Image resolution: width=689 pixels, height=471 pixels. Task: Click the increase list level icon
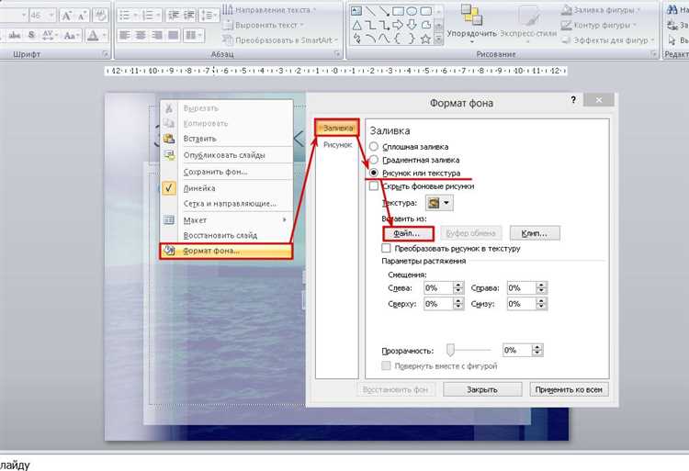pos(190,16)
